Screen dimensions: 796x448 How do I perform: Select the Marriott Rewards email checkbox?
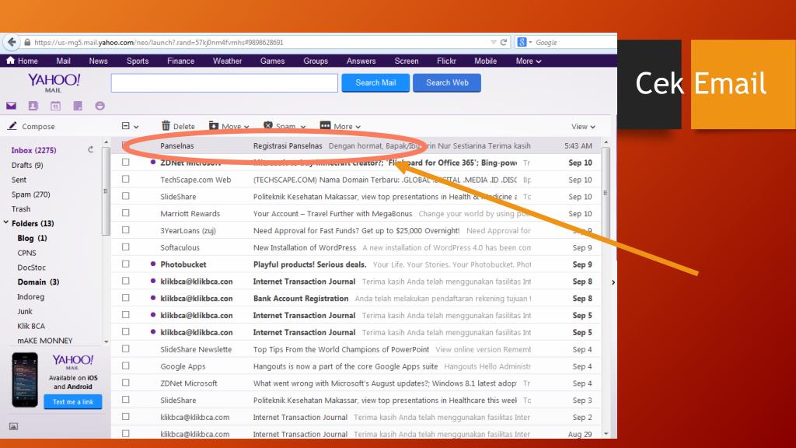tap(125, 213)
